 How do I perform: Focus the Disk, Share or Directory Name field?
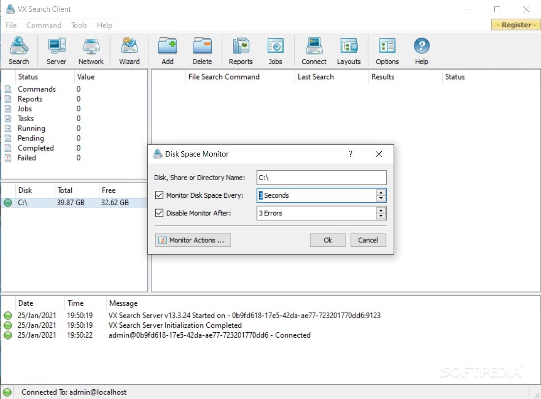(x=321, y=178)
